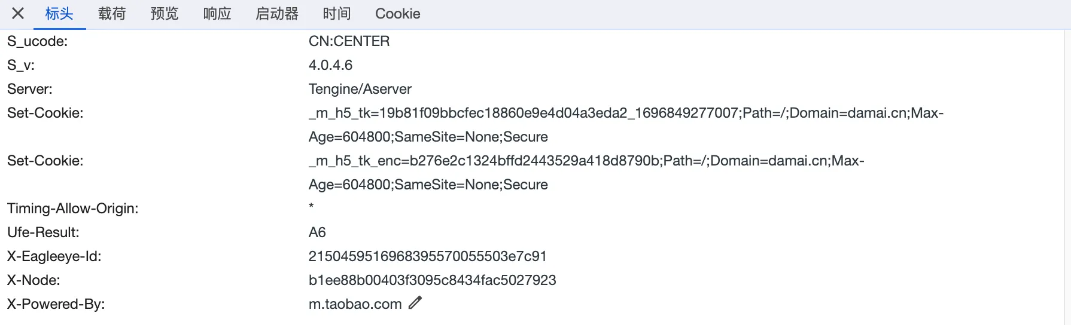Open the 载荷 tab

point(112,13)
